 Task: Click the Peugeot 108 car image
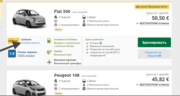click(x=29, y=86)
